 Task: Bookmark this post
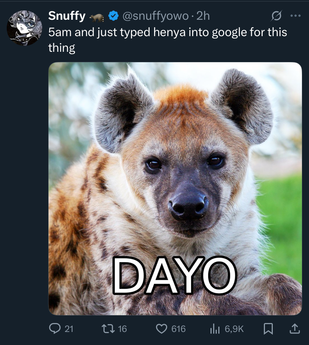[x=268, y=328]
